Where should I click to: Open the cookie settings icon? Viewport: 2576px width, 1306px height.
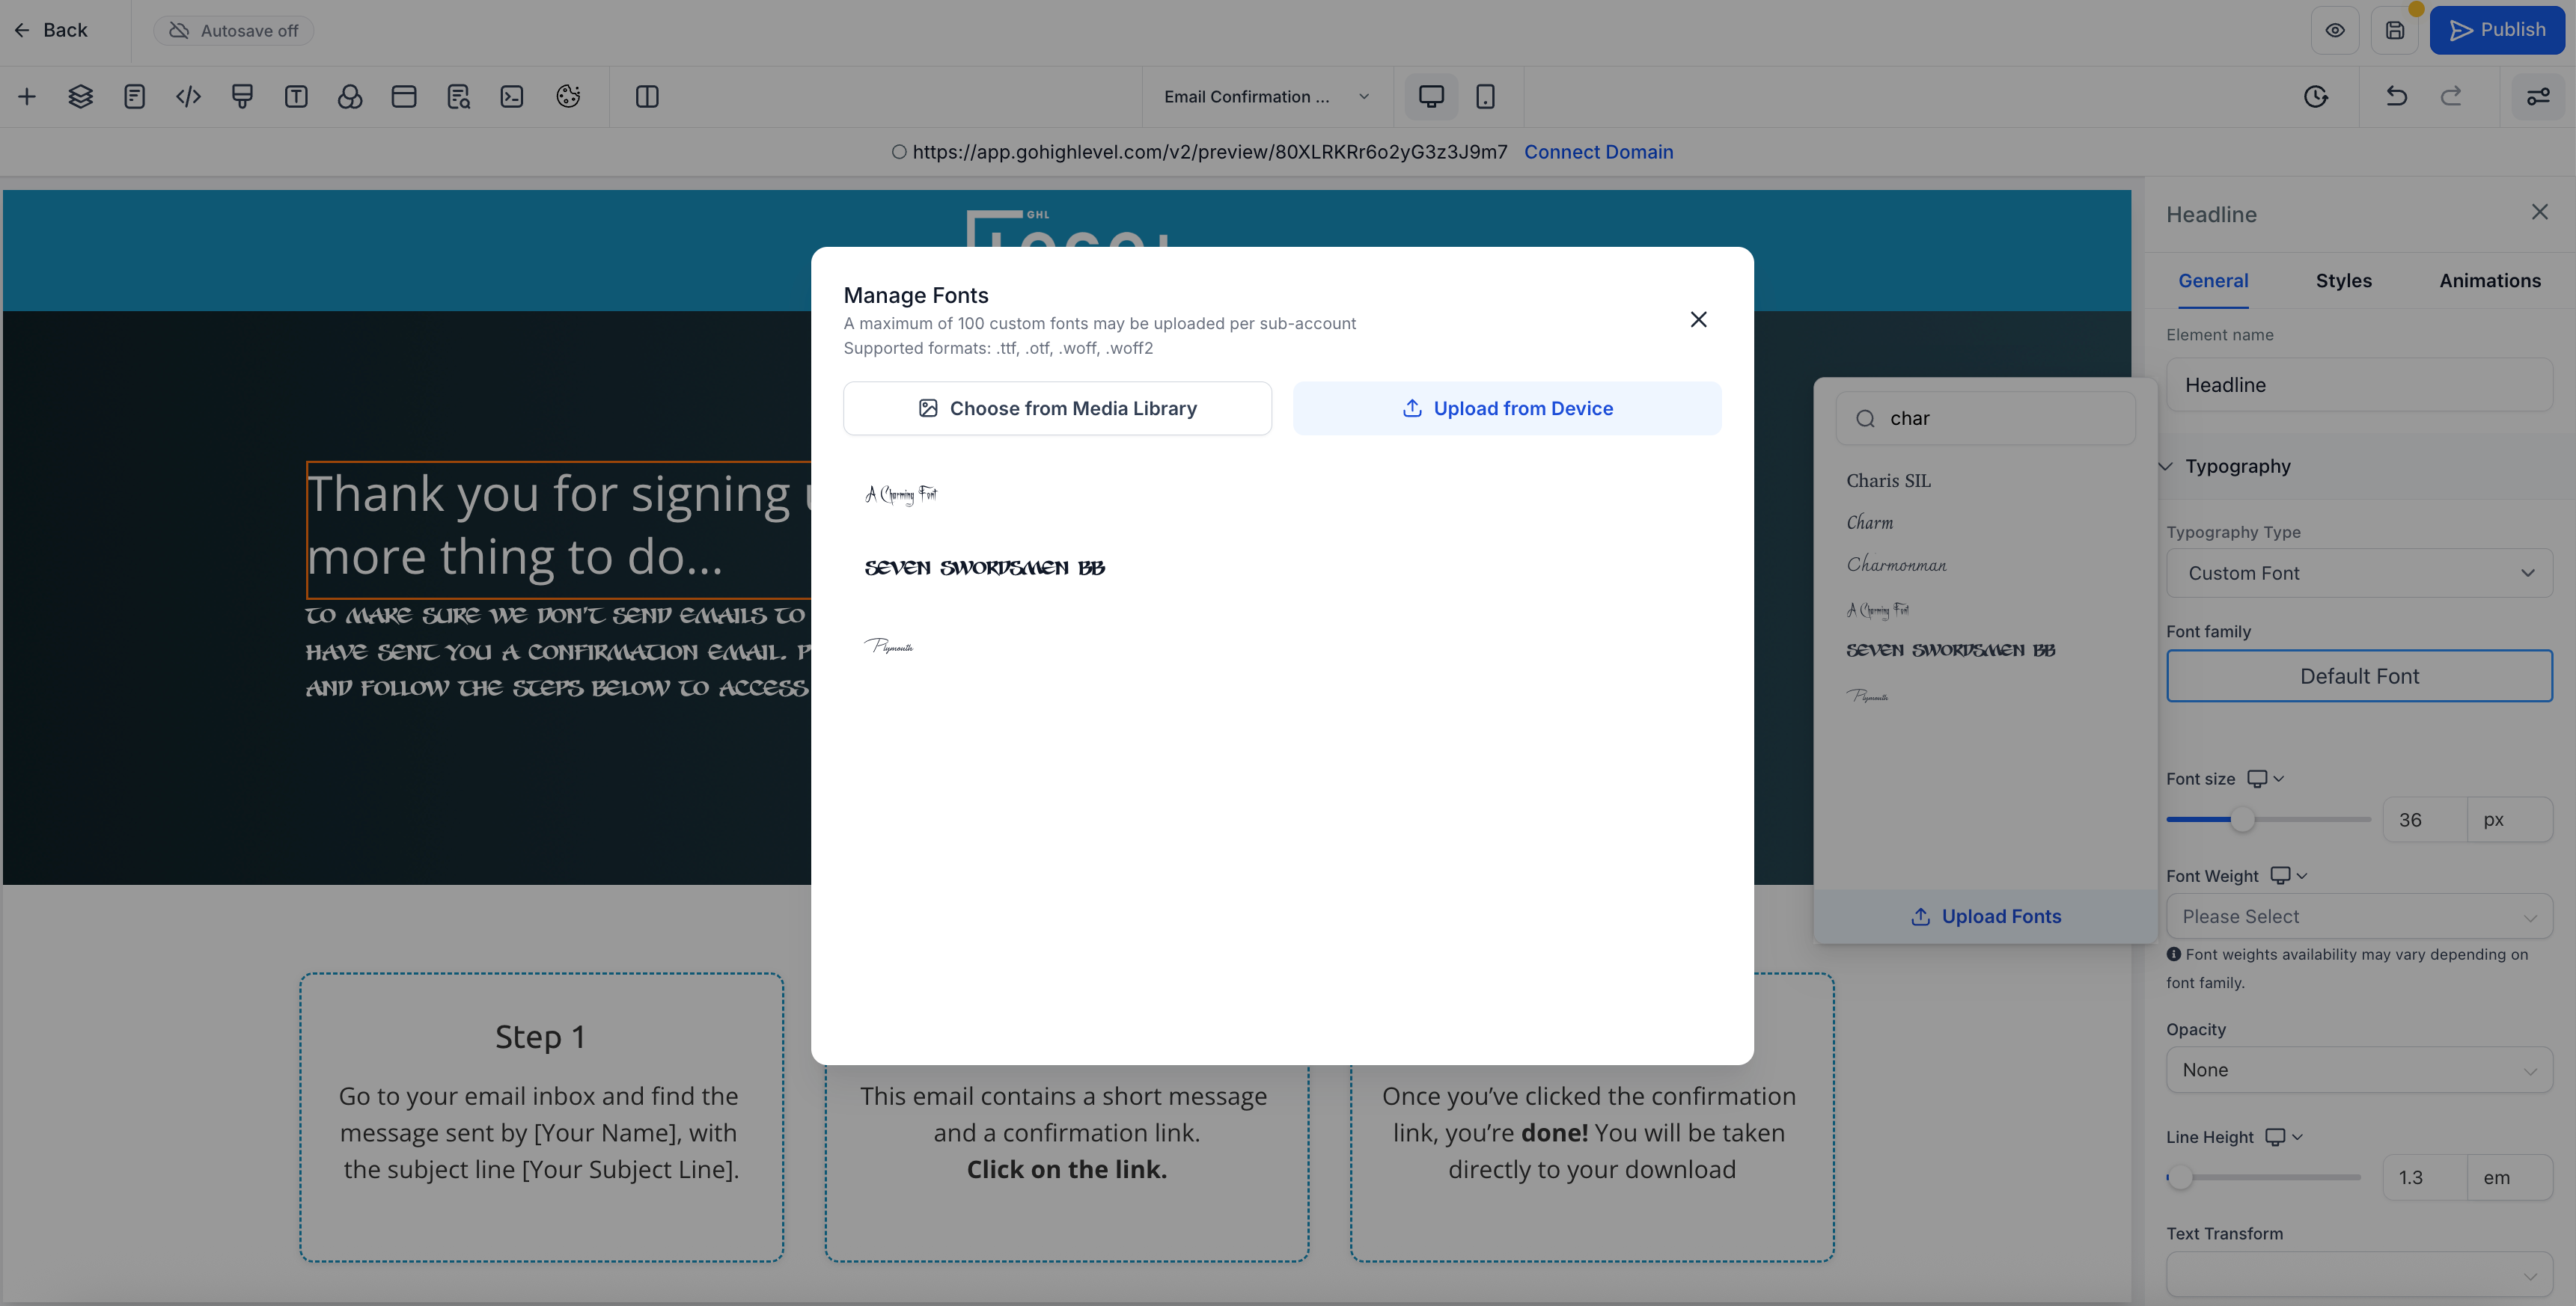pos(567,96)
